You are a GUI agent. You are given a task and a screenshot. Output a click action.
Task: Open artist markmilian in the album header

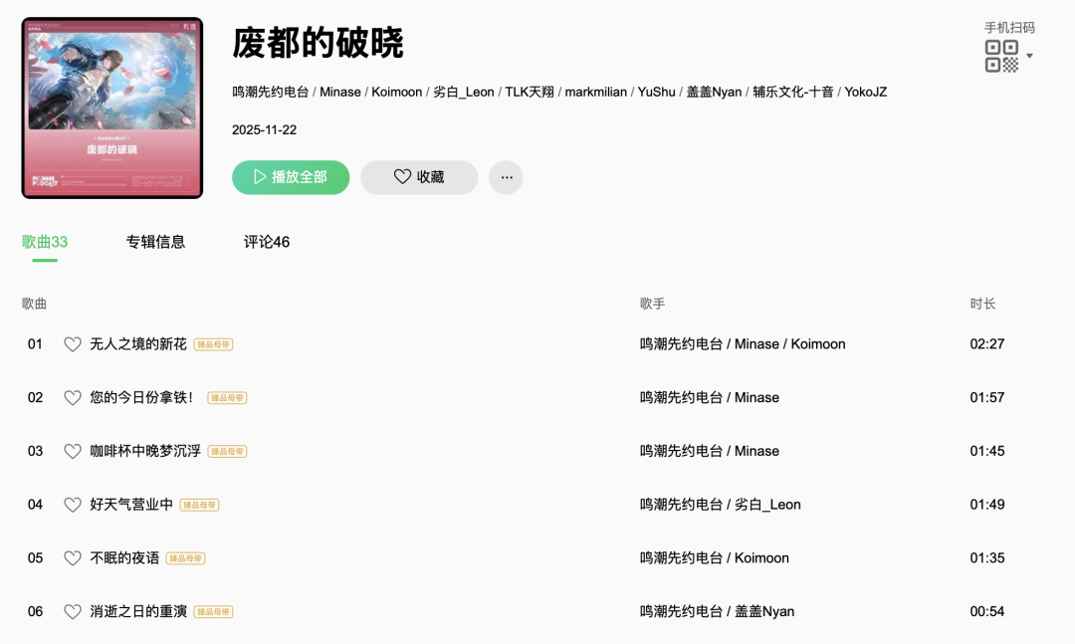pyautogui.click(x=596, y=92)
